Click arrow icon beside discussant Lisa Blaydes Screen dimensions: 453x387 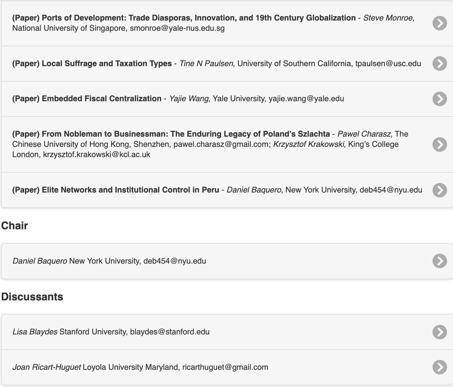click(439, 332)
